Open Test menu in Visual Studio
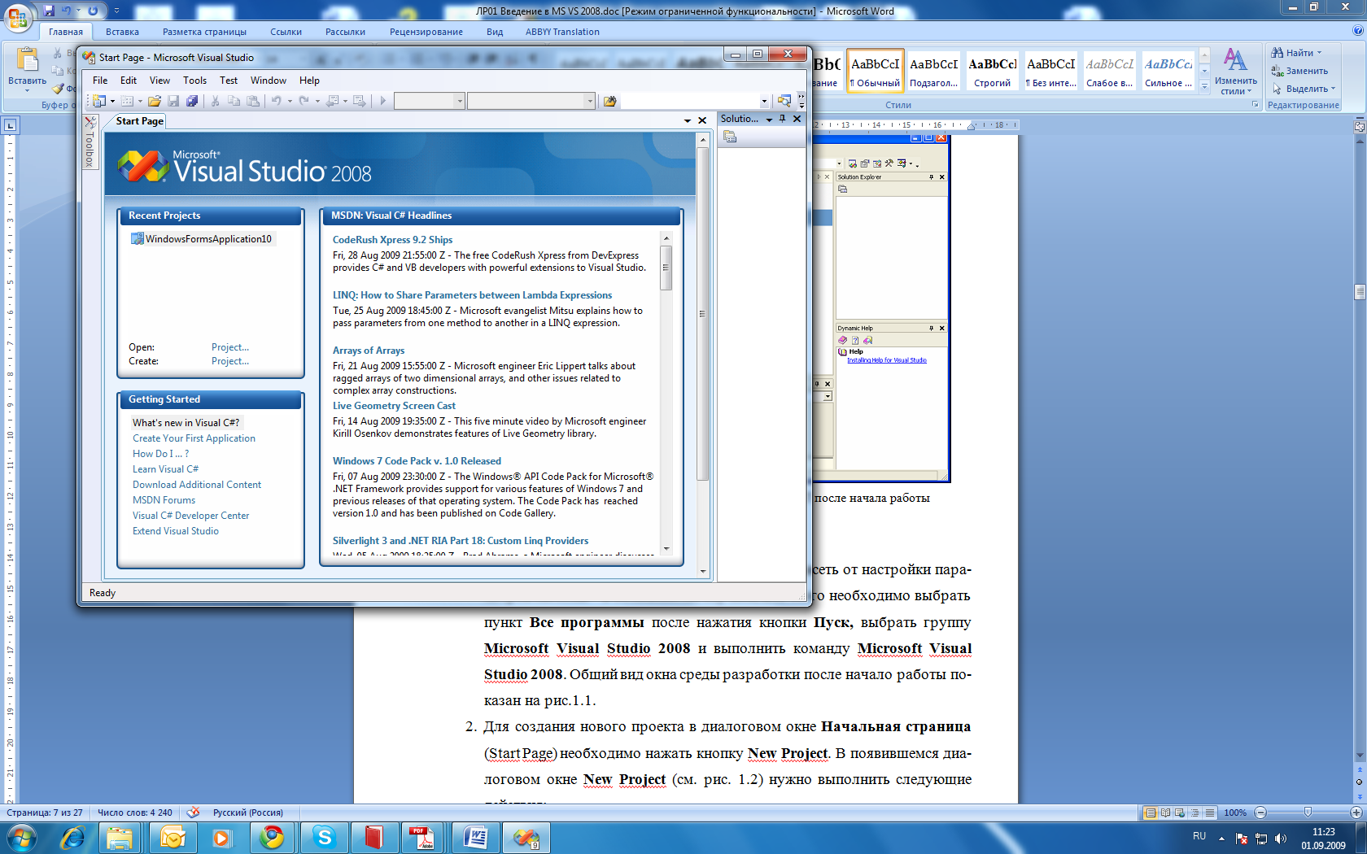Image resolution: width=1367 pixels, height=854 pixels. pos(229,81)
